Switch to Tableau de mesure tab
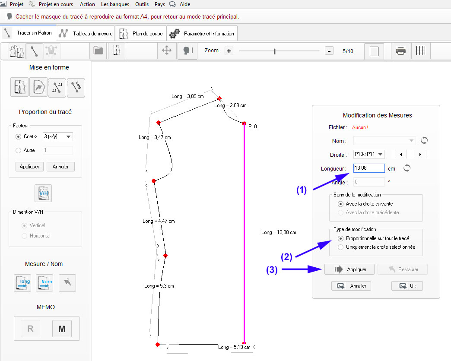The width and height of the screenshot is (451, 361). coord(87,33)
